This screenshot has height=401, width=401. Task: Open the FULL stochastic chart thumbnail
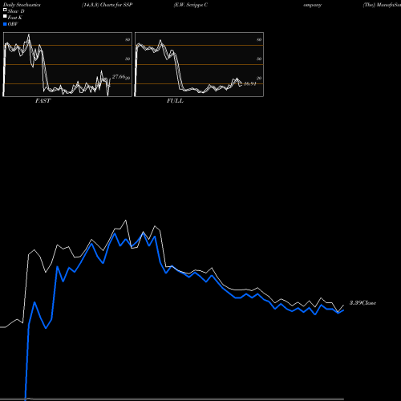(199, 64)
